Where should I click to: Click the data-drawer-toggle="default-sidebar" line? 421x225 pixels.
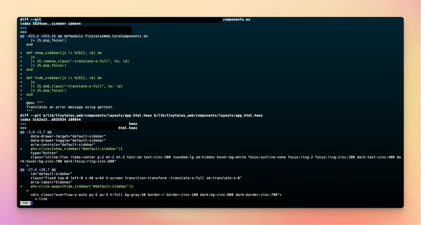(68, 140)
